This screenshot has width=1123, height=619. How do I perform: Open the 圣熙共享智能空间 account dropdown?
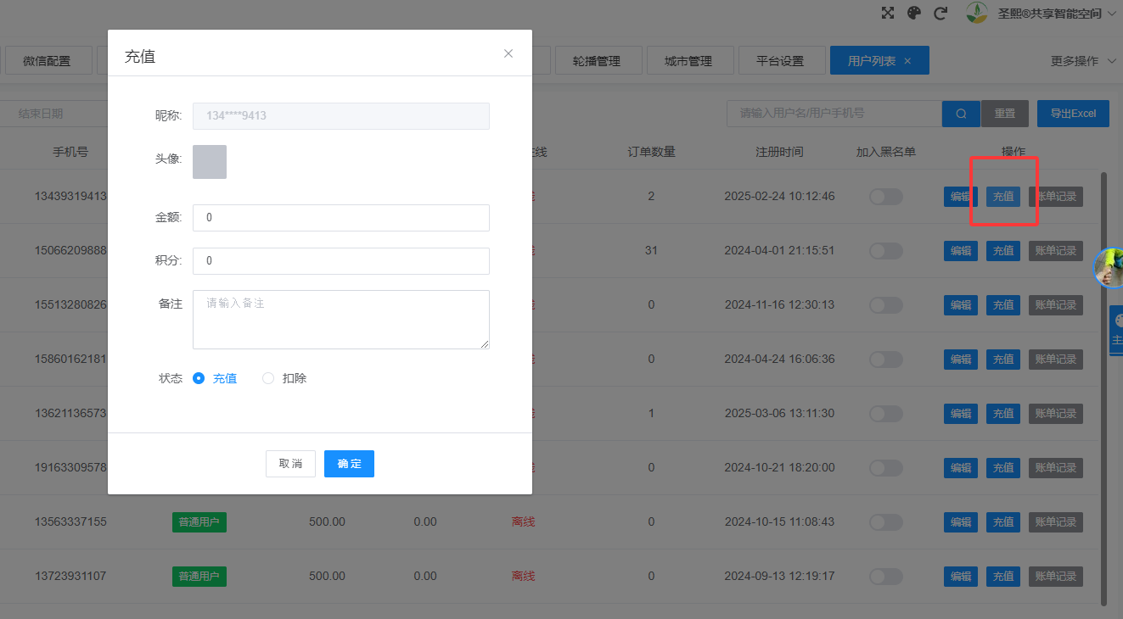click(1055, 13)
